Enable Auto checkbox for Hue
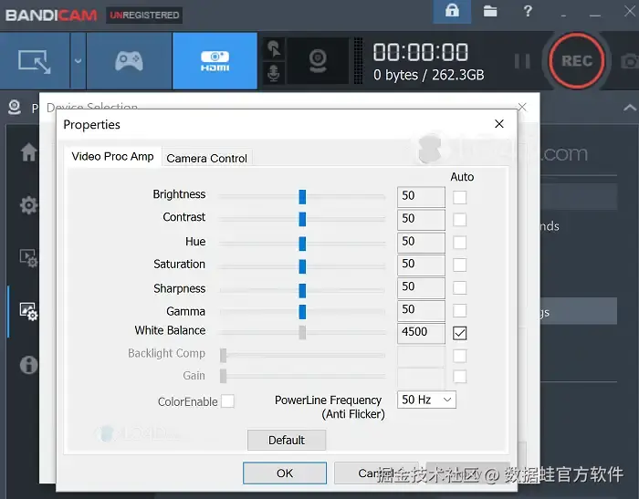This screenshot has height=499, width=639. (x=460, y=243)
